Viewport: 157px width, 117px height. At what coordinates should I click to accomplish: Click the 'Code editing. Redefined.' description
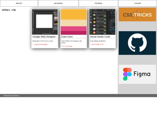coord(98,41)
